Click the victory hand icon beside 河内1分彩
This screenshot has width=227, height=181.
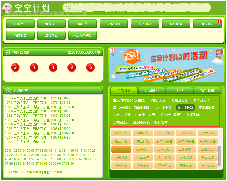(8, 52)
